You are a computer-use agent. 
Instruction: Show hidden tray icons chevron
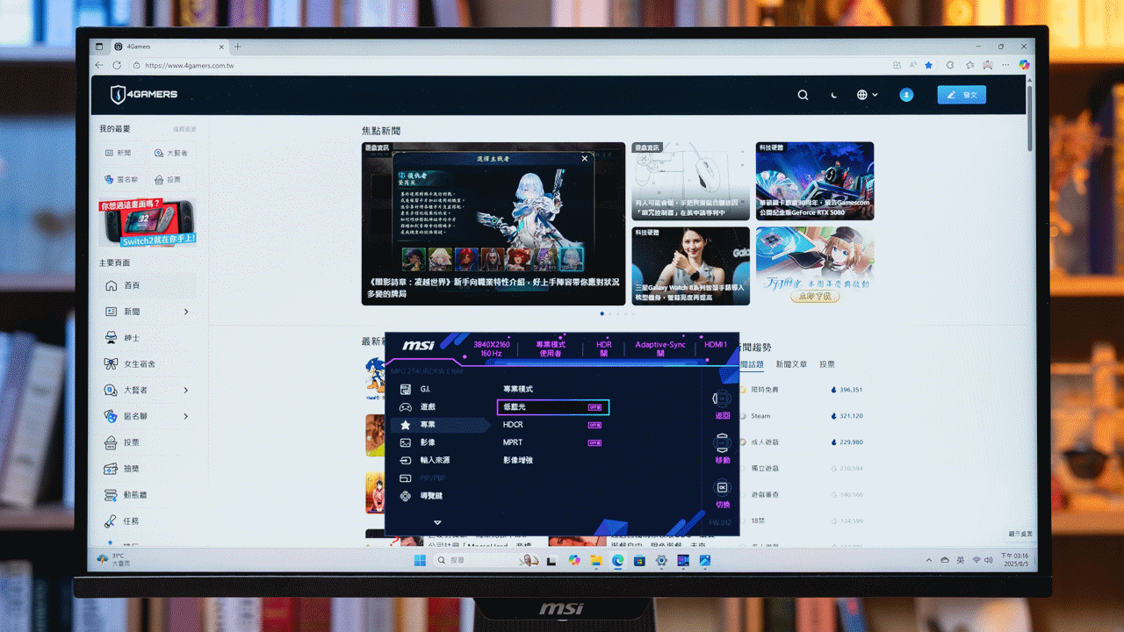click(x=929, y=560)
